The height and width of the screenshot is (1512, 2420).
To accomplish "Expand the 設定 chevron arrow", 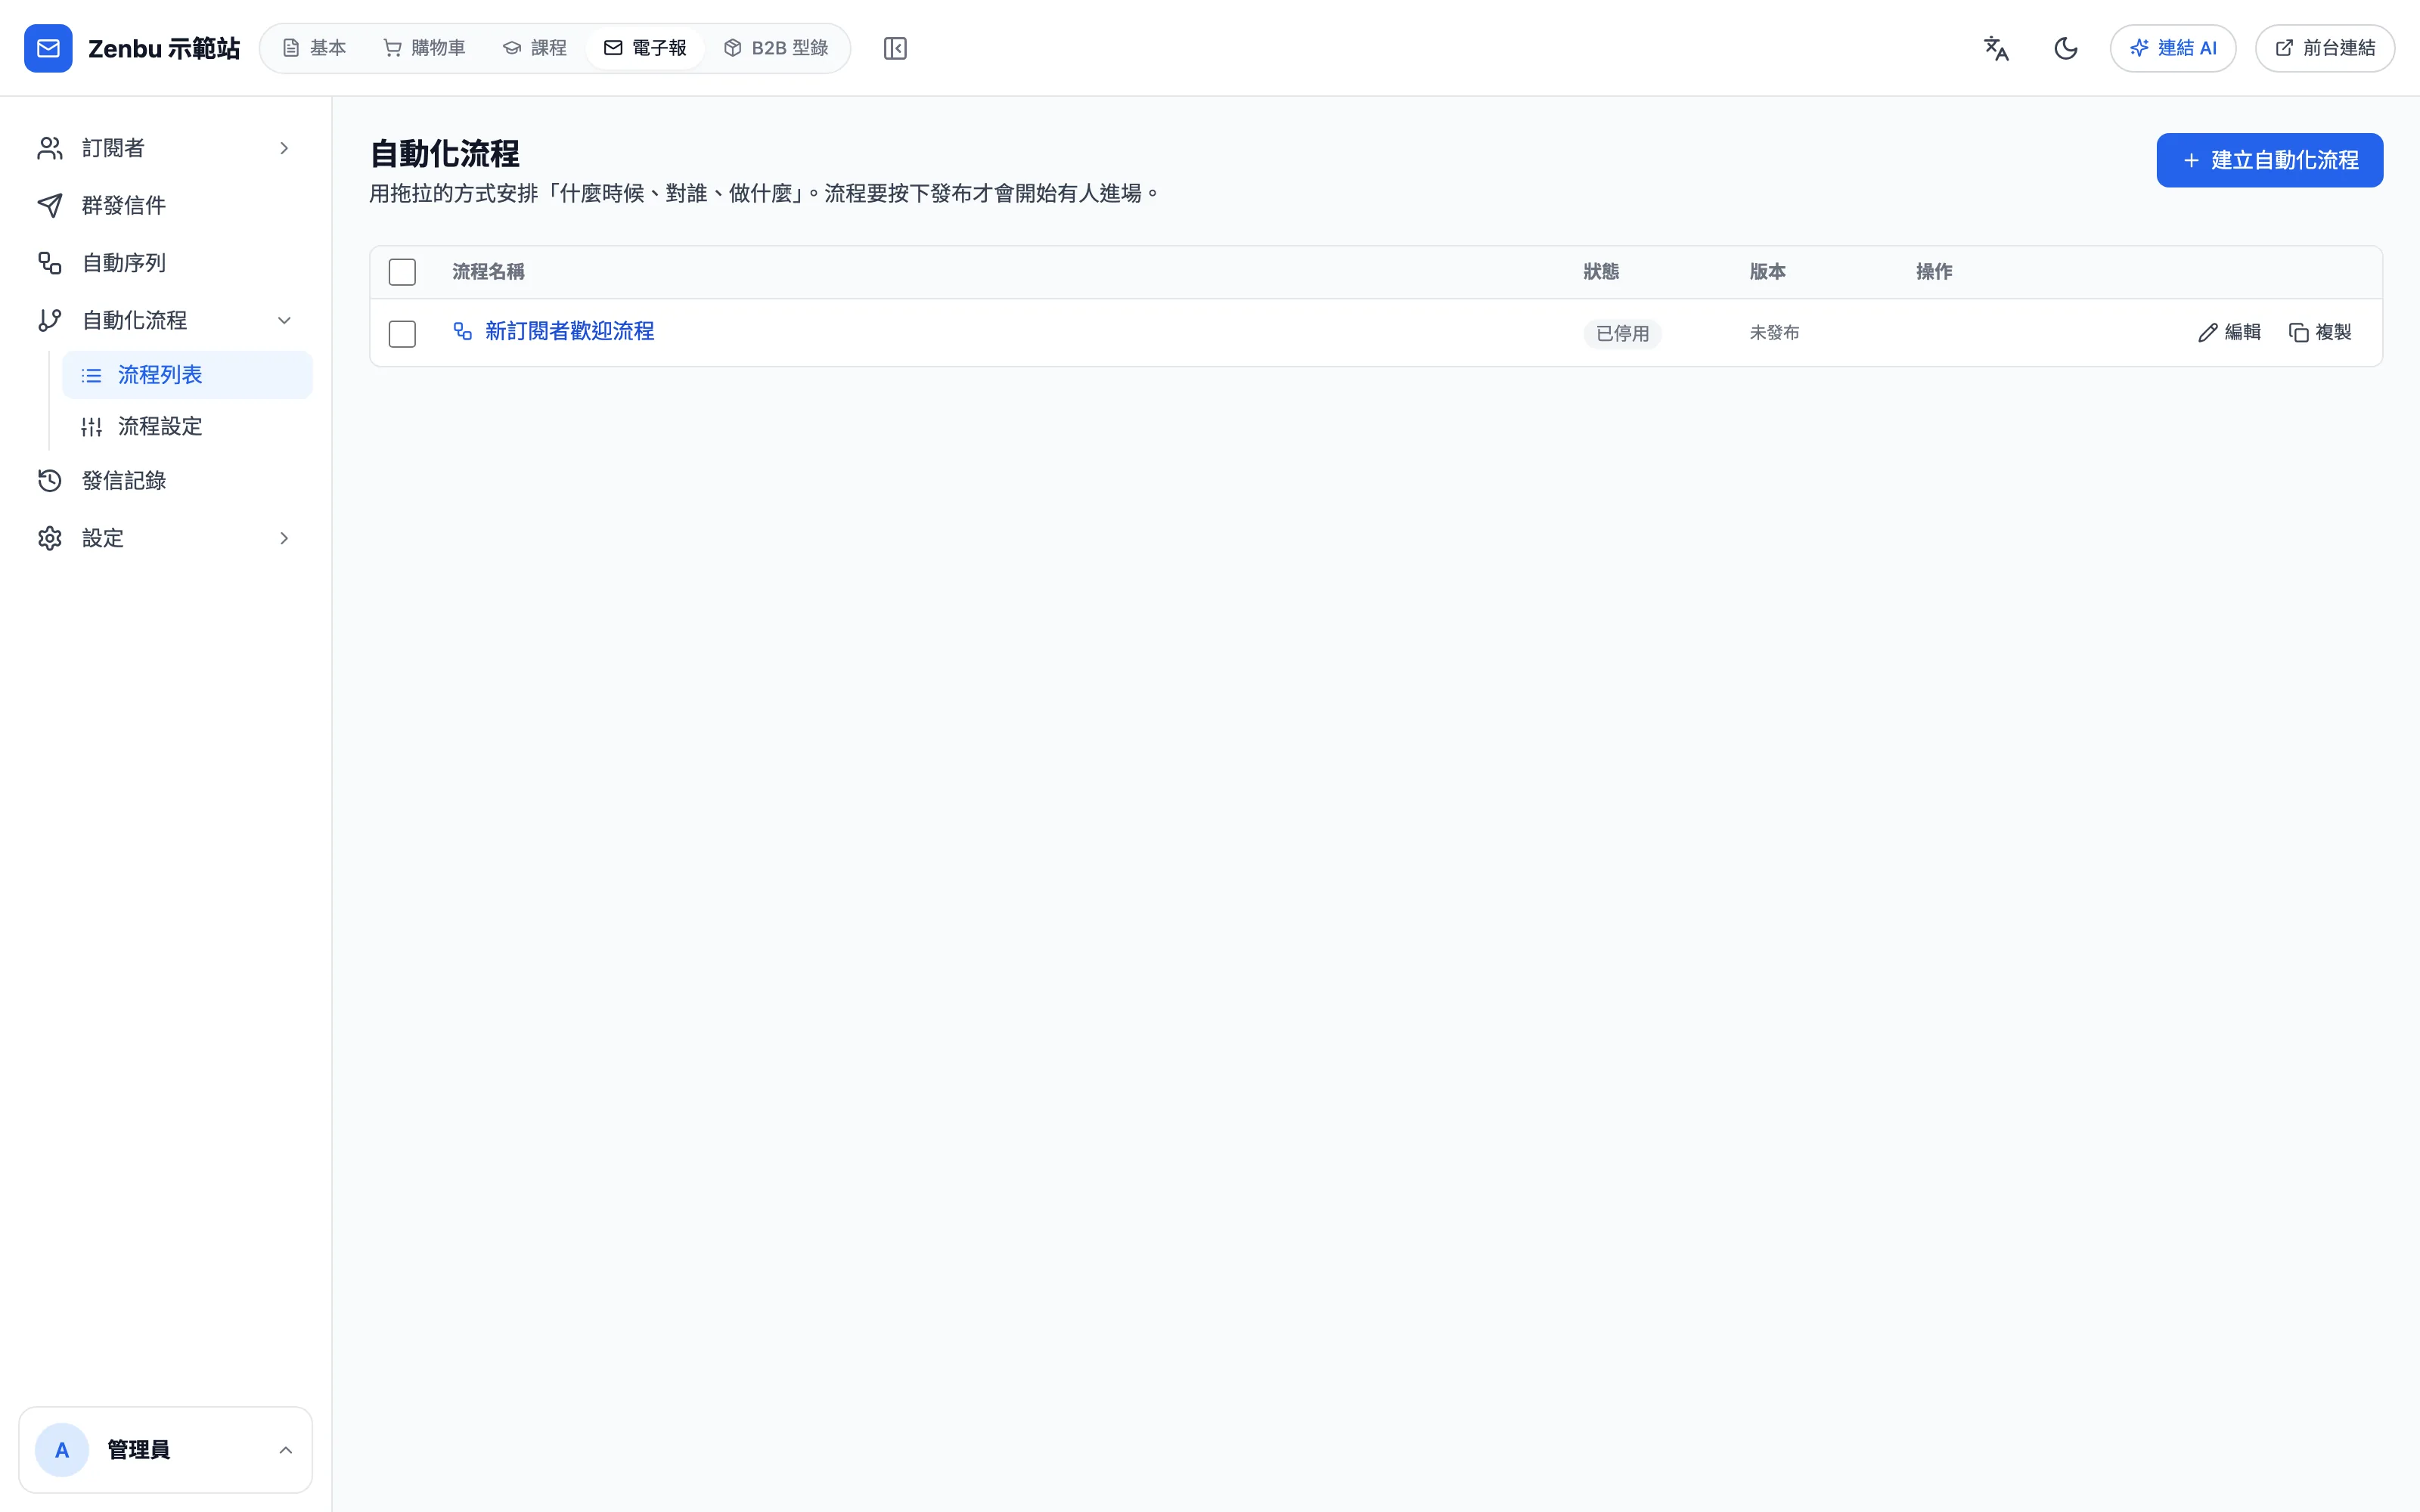I will click(284, 538).
